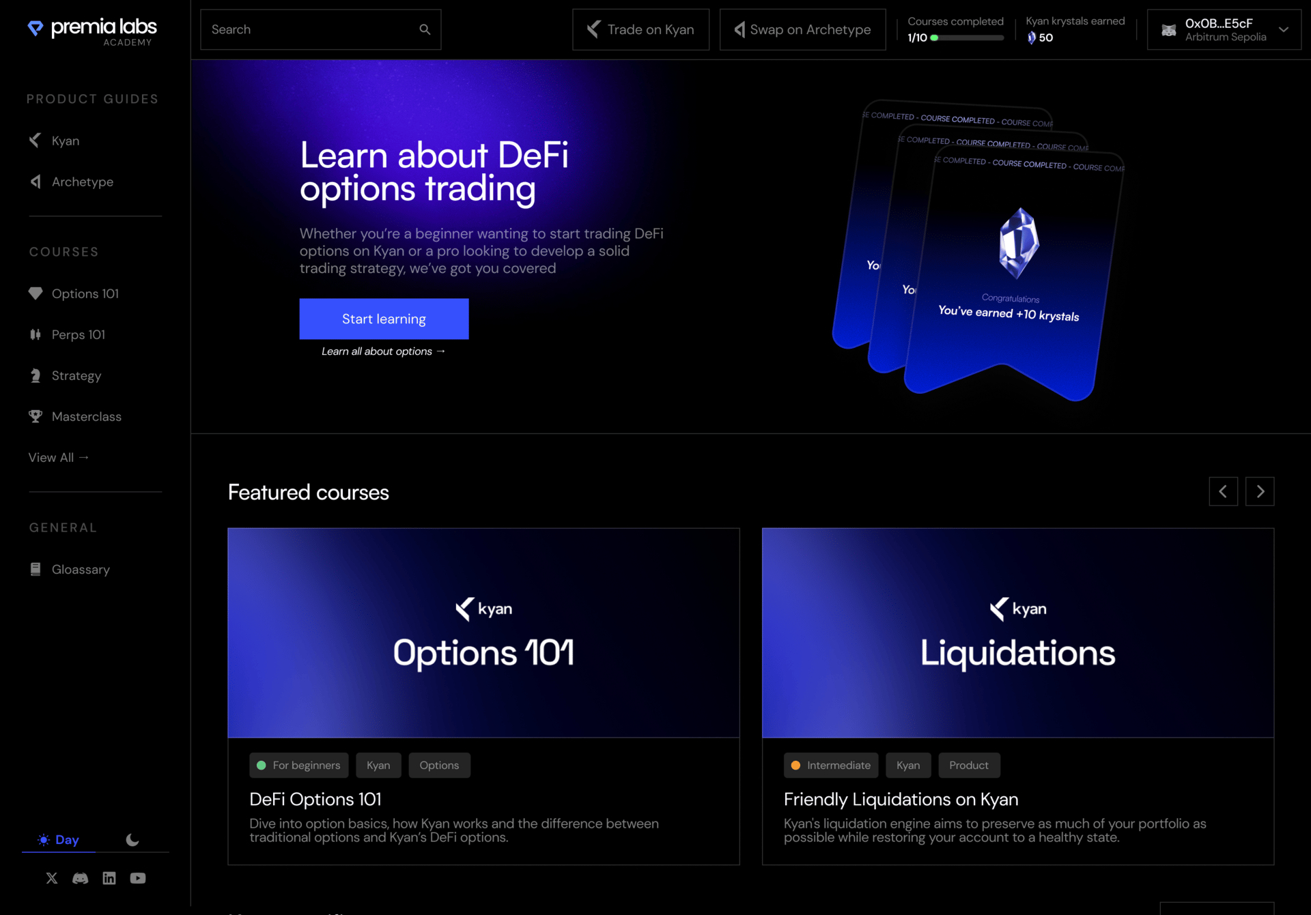Click the X (Twitter) social icon
Image resolution: width=1311 pixels, height=915 pixels.
click(x=52, y=878)
